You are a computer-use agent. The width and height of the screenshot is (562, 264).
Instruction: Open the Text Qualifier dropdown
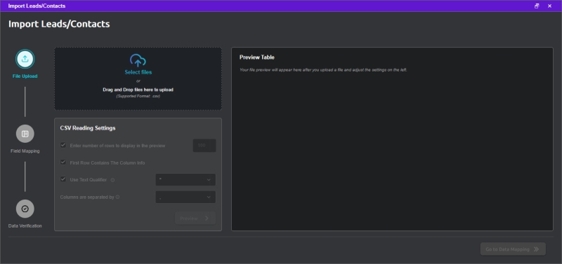click(185, 180)
